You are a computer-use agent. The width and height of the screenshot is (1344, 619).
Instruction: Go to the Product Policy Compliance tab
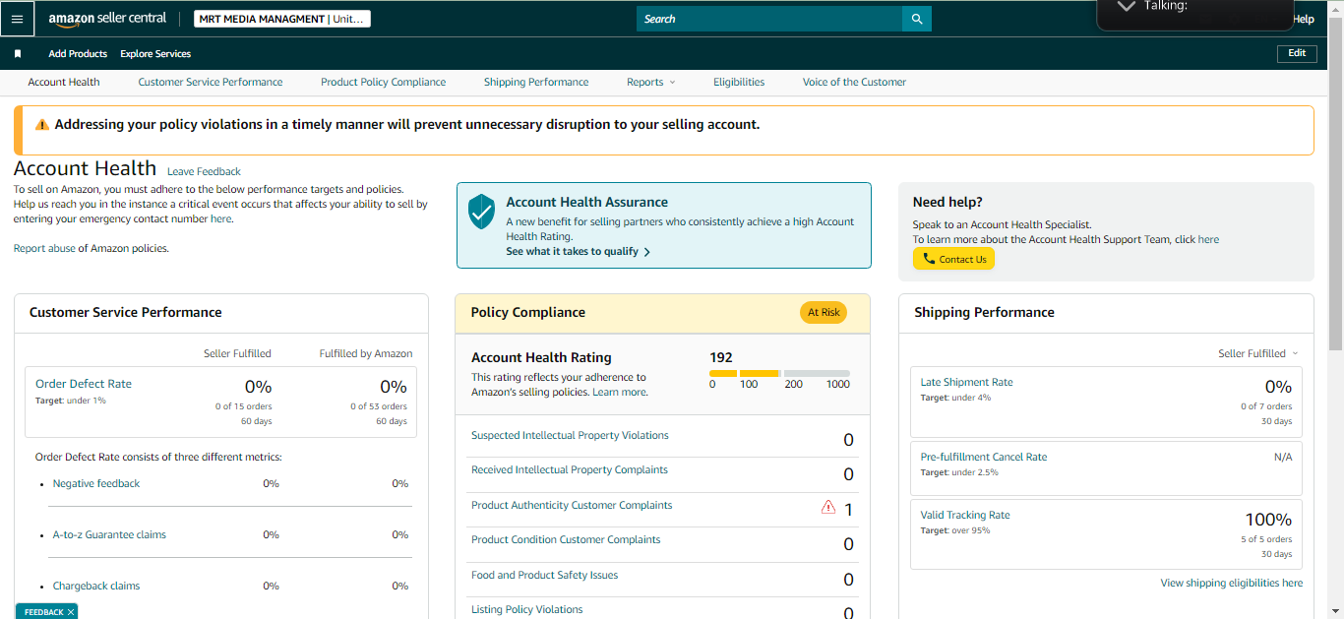(x=383, y=82)
